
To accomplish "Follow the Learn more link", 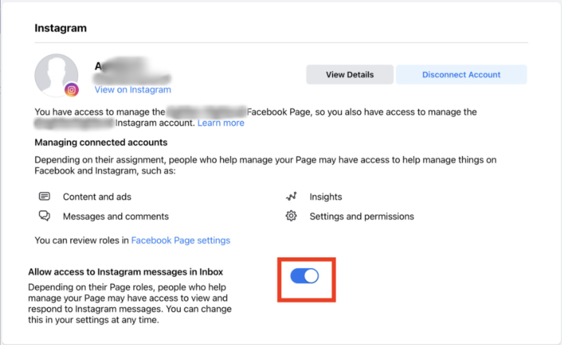I will click(221, 123).
